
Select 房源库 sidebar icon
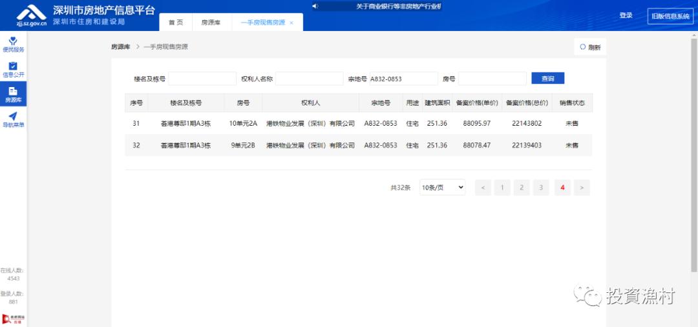[x=14, y=94]
